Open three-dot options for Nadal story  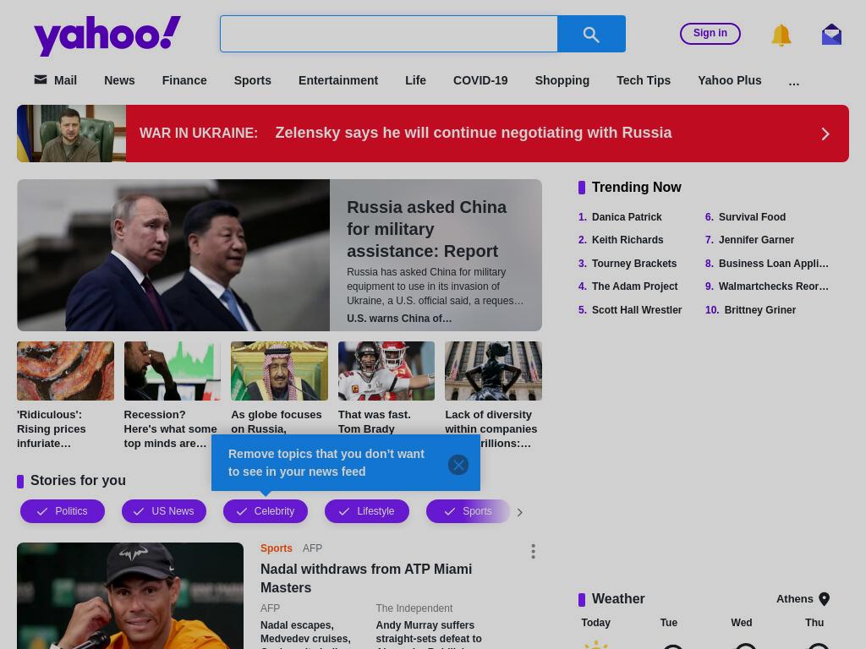point(533,551)
